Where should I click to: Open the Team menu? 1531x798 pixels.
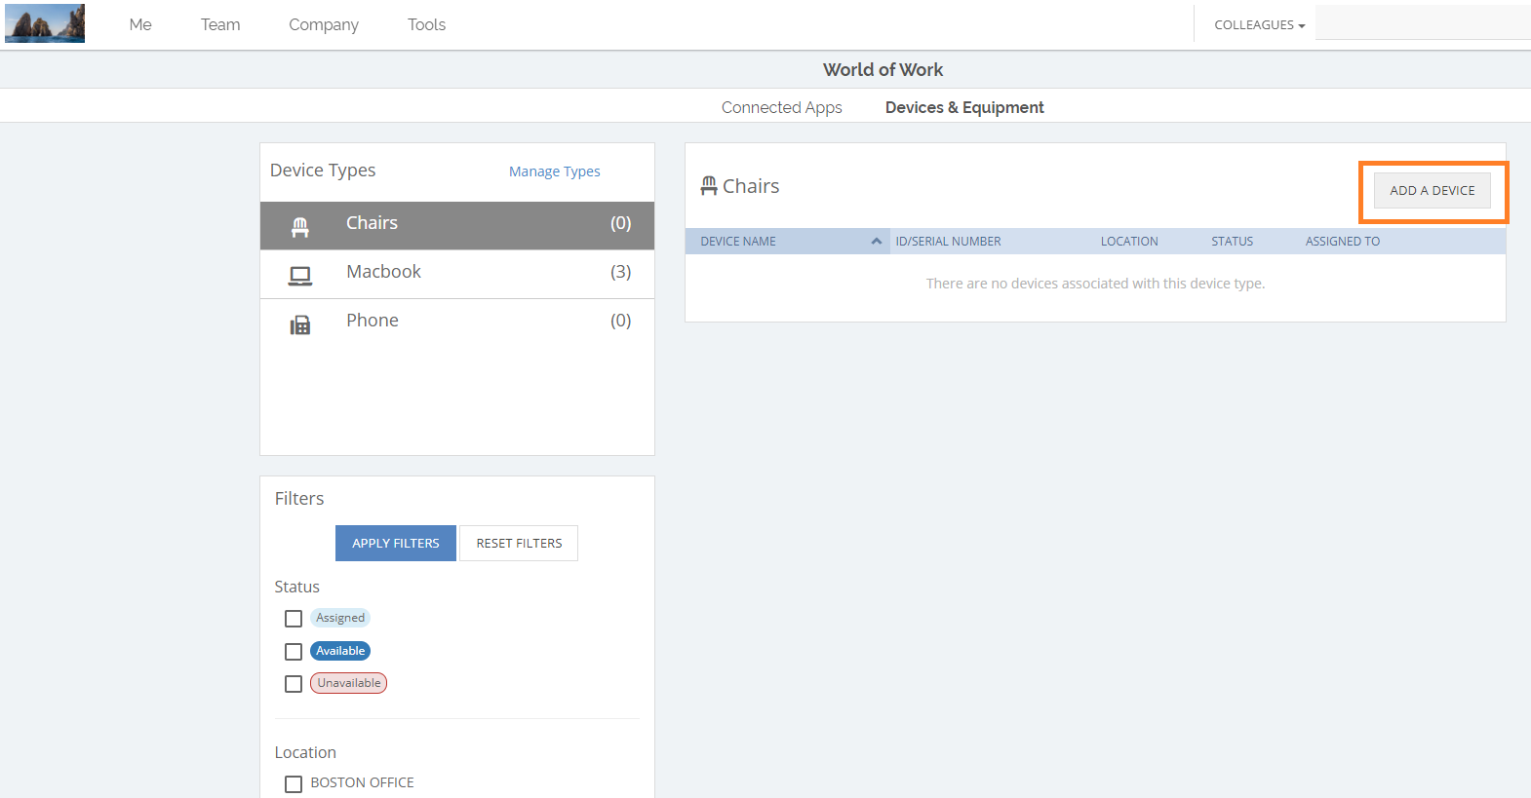pyautogui.click(x=220, y=24)
